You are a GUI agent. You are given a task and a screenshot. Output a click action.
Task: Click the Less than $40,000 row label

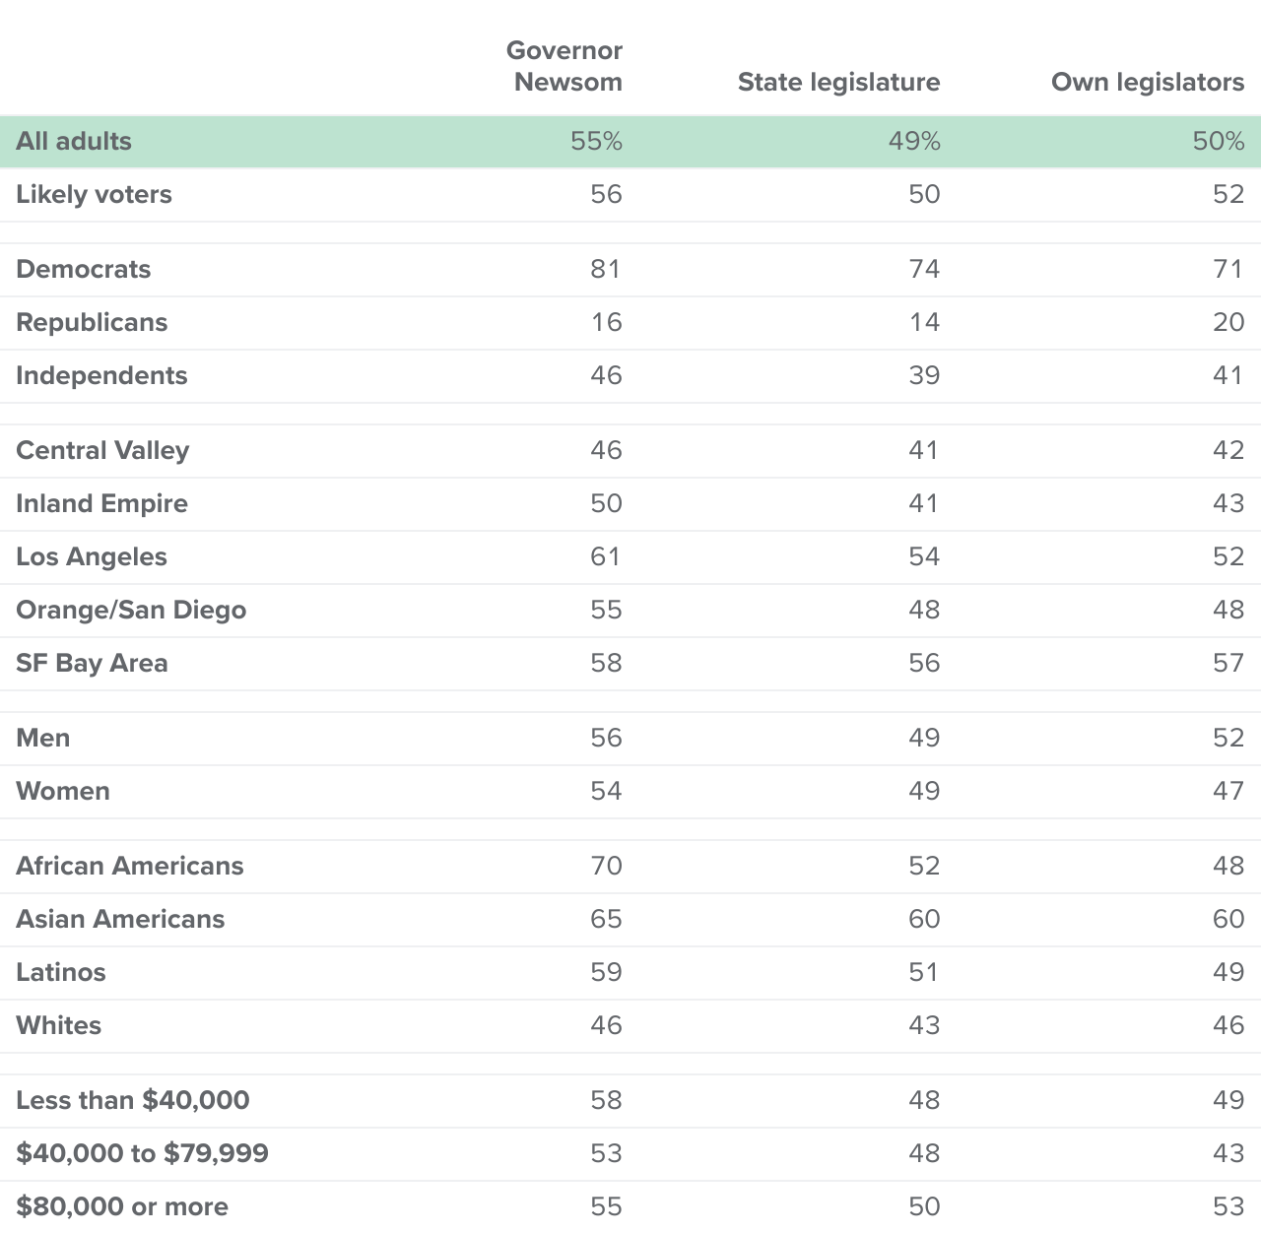tap(133, 1100)
